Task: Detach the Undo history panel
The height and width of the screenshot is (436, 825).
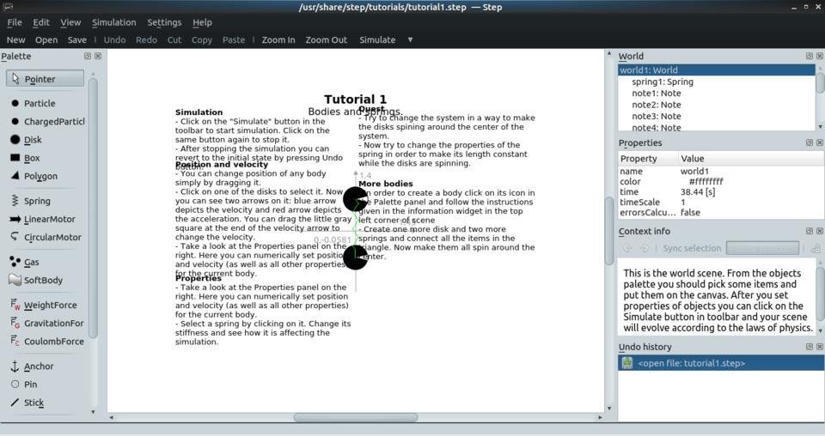Action: point(809,347)
